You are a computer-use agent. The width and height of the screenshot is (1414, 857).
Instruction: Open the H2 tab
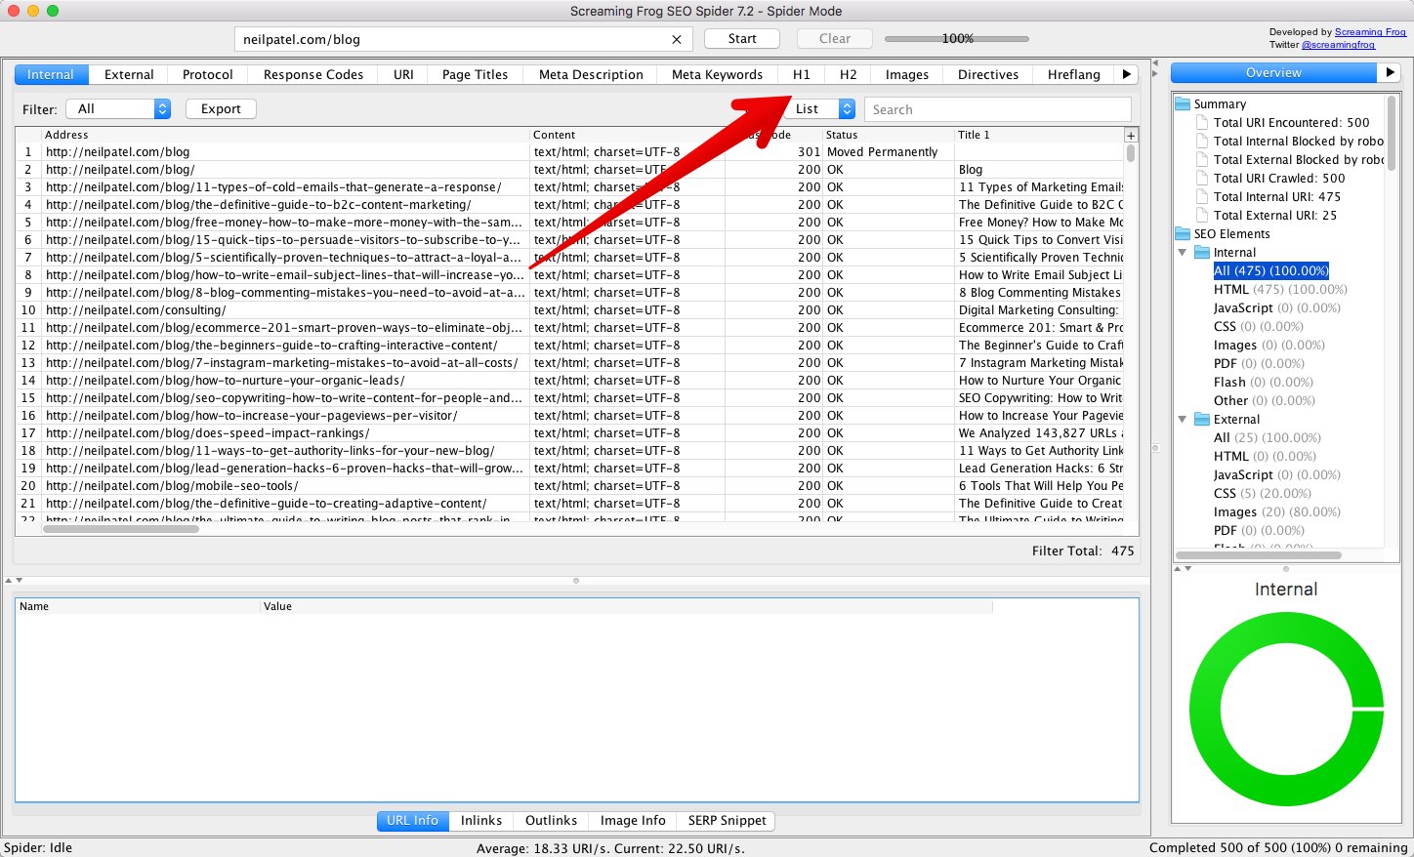(849, 74)
